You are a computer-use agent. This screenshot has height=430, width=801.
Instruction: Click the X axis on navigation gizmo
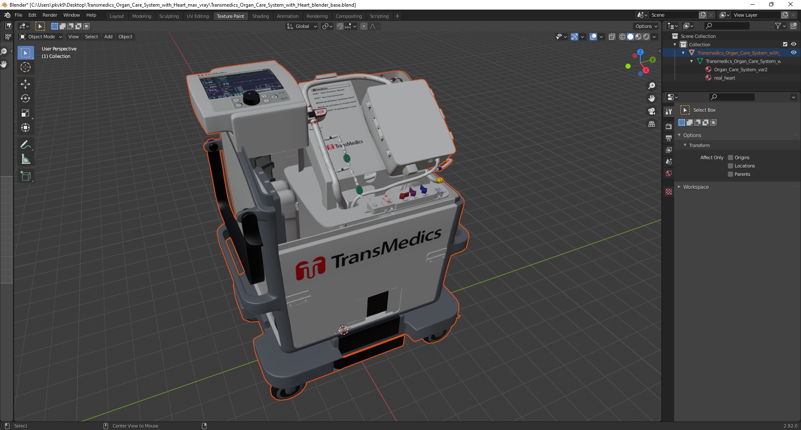tap(646, 70)
